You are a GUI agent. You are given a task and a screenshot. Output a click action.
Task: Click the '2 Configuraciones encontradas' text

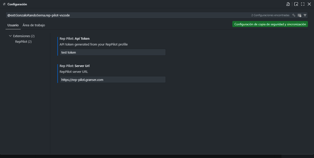[x=270, y=15]
